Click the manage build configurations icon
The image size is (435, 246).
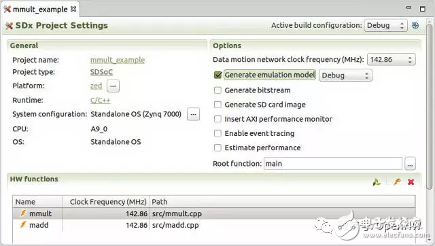tap(415, 26)
